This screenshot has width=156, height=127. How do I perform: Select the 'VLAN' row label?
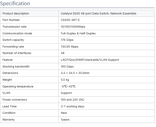coord(6,93)
